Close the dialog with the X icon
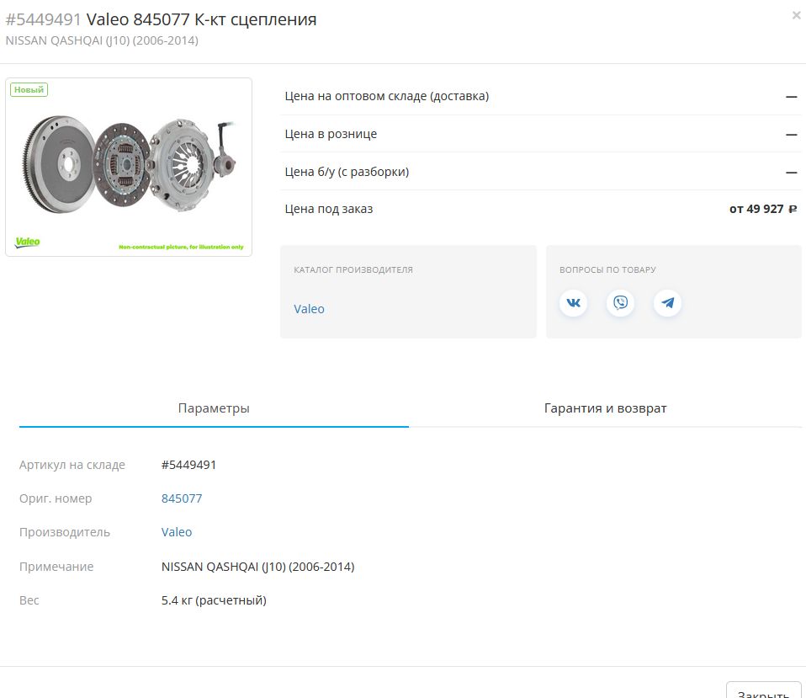Viewport: 806px width, 698px height. (796, 16)
